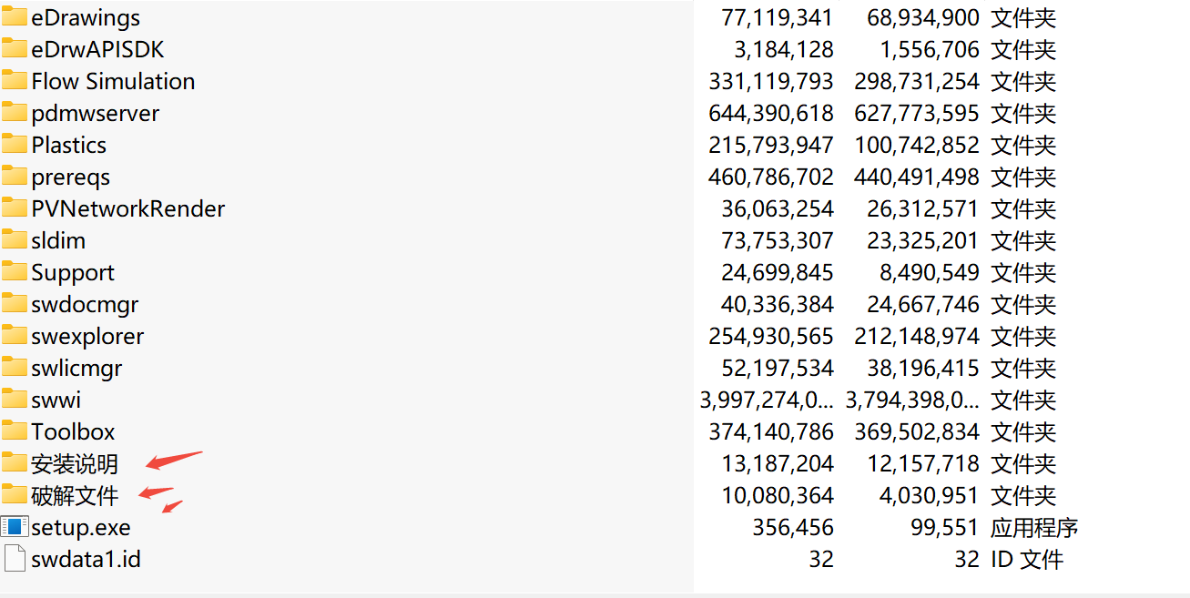Click the swdocmgr folder name
This screenshot has height=598, width=1190.
coord(85,304)
